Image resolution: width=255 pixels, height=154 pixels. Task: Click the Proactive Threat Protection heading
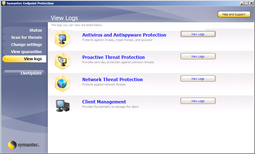point(113,57)
